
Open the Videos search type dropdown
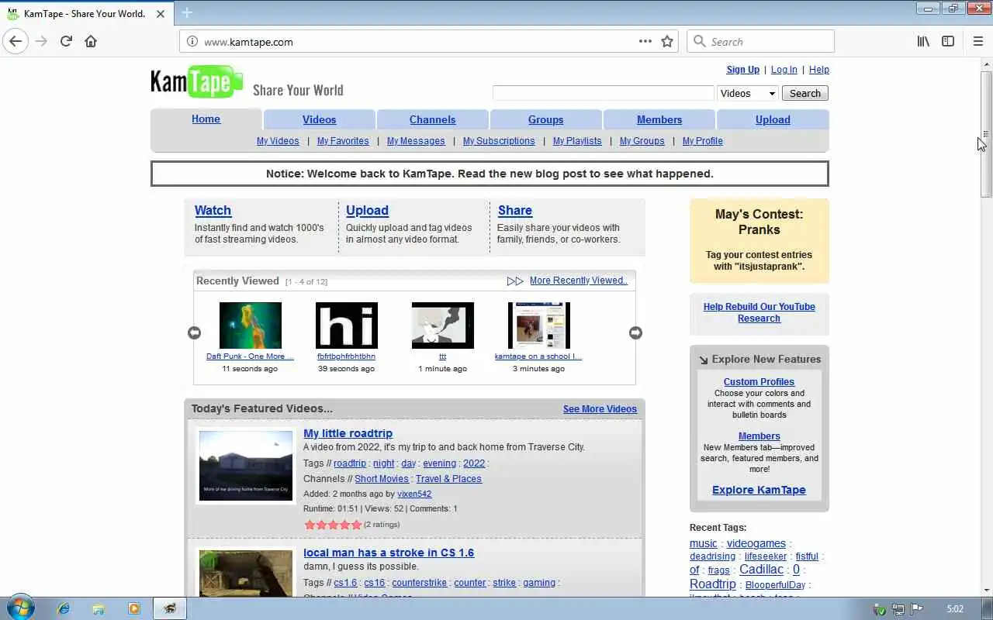coord(748,93)
